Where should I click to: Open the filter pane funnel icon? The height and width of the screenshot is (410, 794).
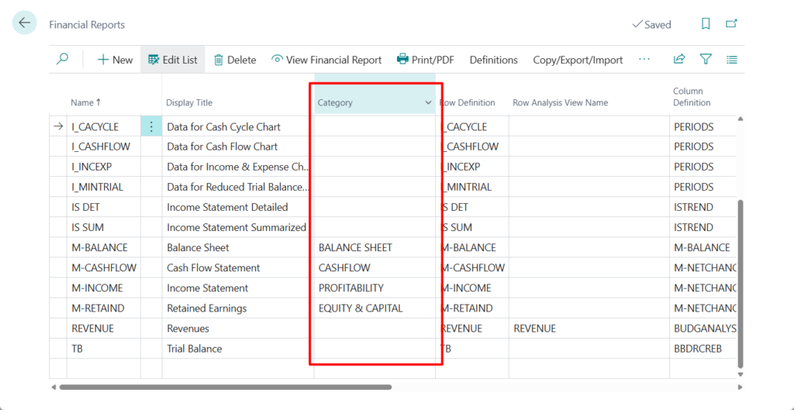coord(706,60)
